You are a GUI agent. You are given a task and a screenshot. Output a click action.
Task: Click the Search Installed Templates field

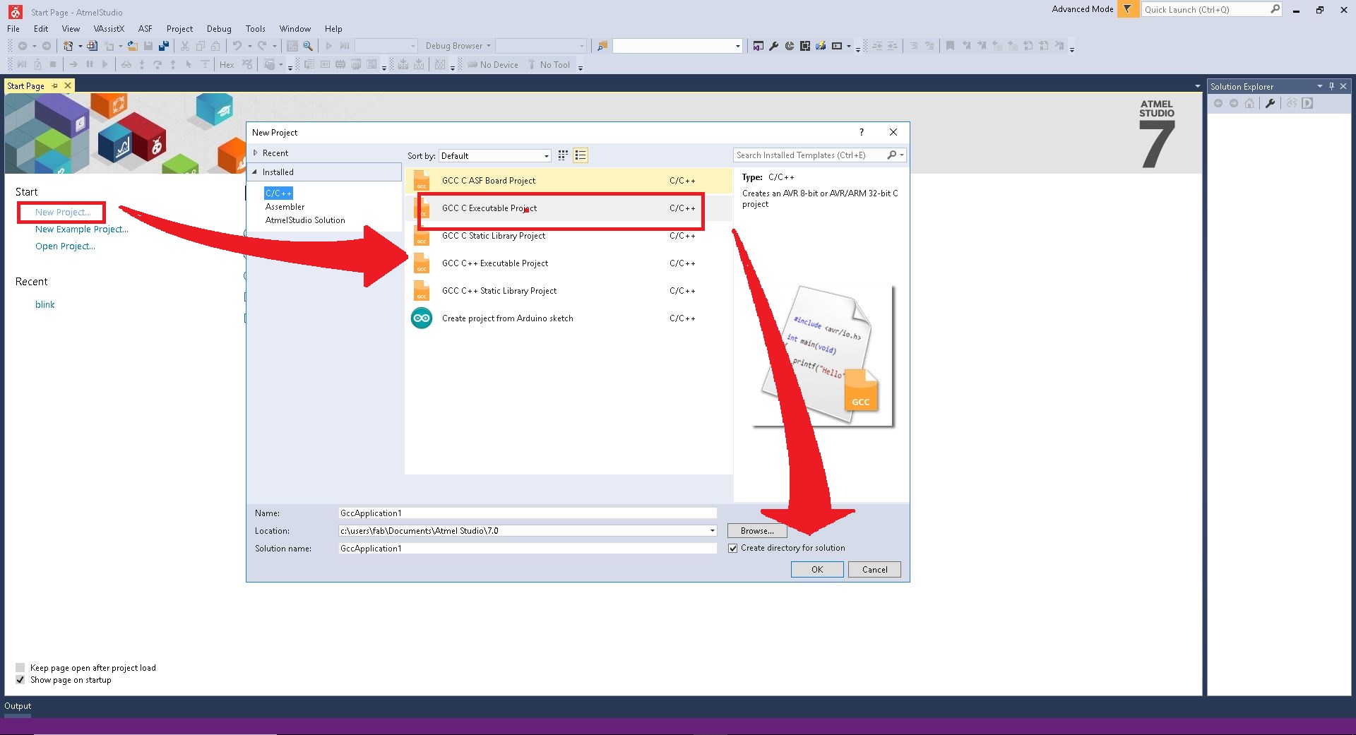click(809, 155)
